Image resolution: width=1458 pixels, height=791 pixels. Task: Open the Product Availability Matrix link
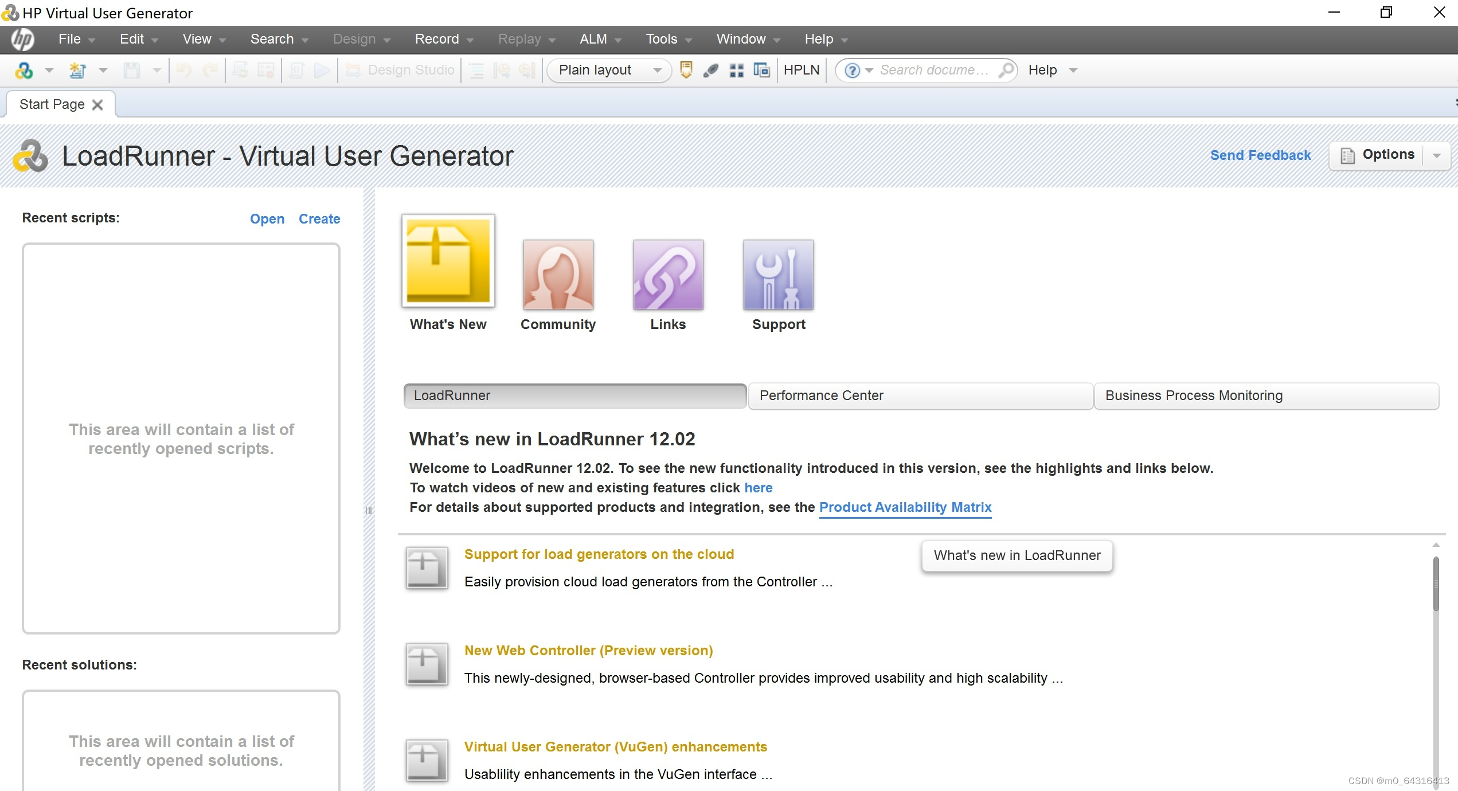coord(905,507)
